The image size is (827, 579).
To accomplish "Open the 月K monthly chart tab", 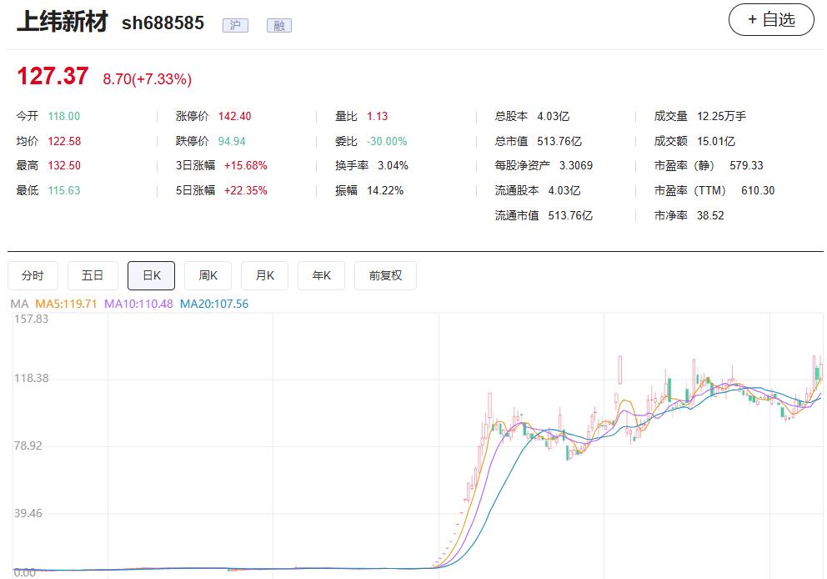I will pyautogui.click(x=264, y=275).
